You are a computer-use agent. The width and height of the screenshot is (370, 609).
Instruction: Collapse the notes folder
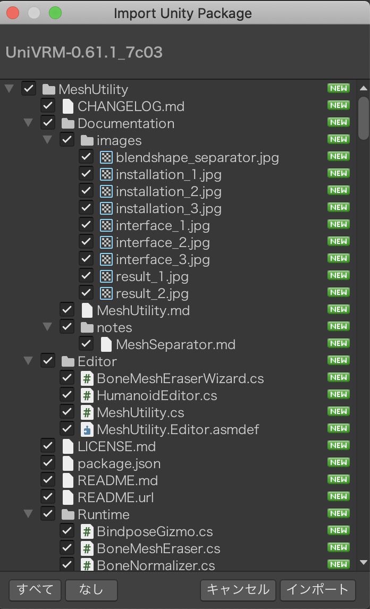47,327
